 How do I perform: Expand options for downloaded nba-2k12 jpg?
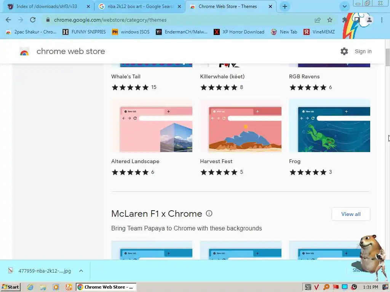coord(81,271)
